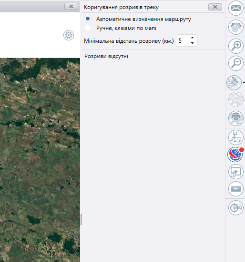Viewport: 245px width, 262px height.
Task: Open the route scheme diagram icon
Action: [x=236, y=137]
